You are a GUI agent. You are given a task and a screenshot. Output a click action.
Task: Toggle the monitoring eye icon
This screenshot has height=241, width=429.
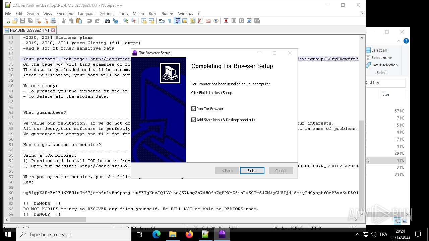pyautogui.click(x=216, y=21)
